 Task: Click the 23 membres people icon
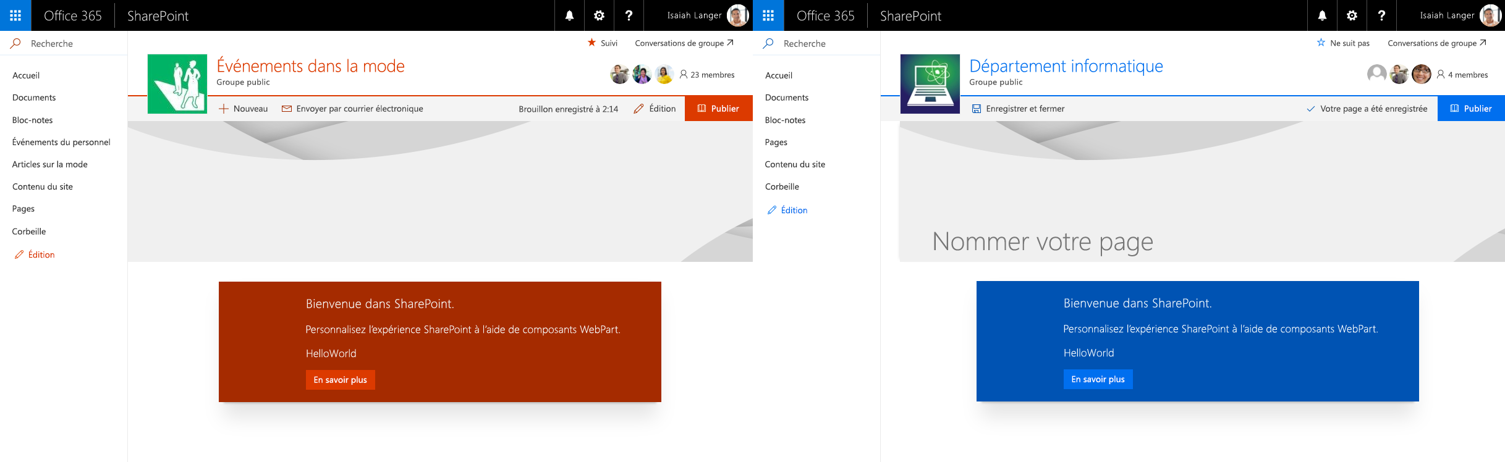point(684,74)
